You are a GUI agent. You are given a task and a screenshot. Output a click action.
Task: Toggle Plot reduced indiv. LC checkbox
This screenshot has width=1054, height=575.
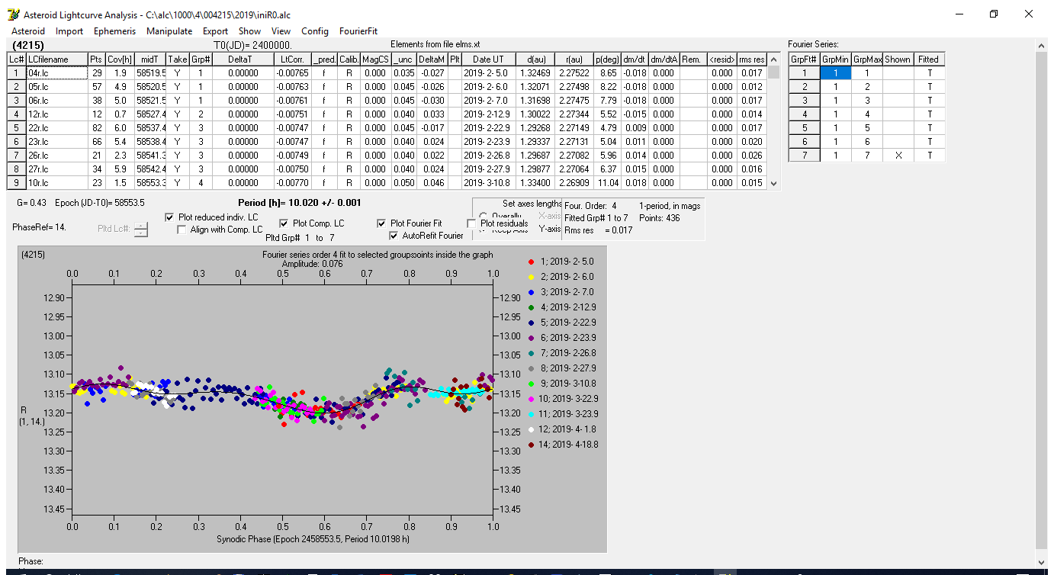coord(170,217)
